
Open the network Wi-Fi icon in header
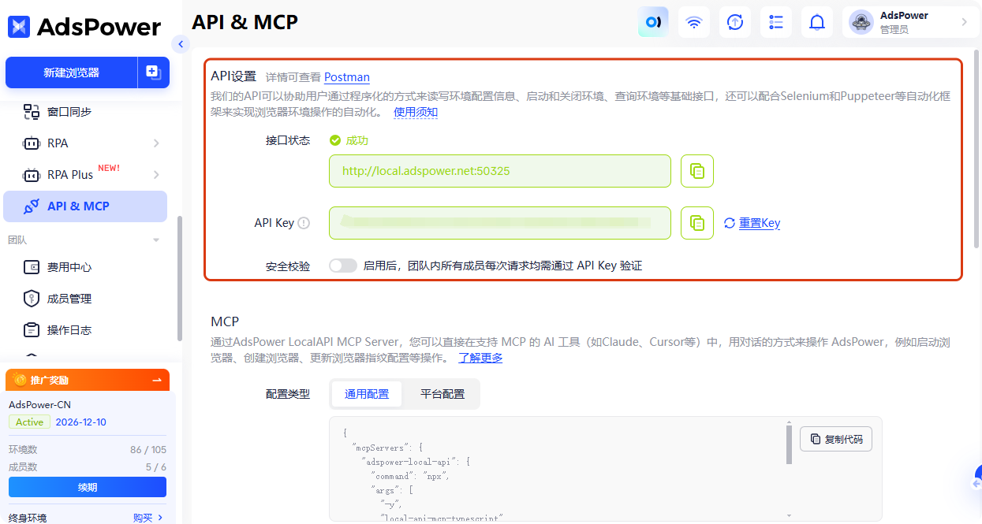694,22
